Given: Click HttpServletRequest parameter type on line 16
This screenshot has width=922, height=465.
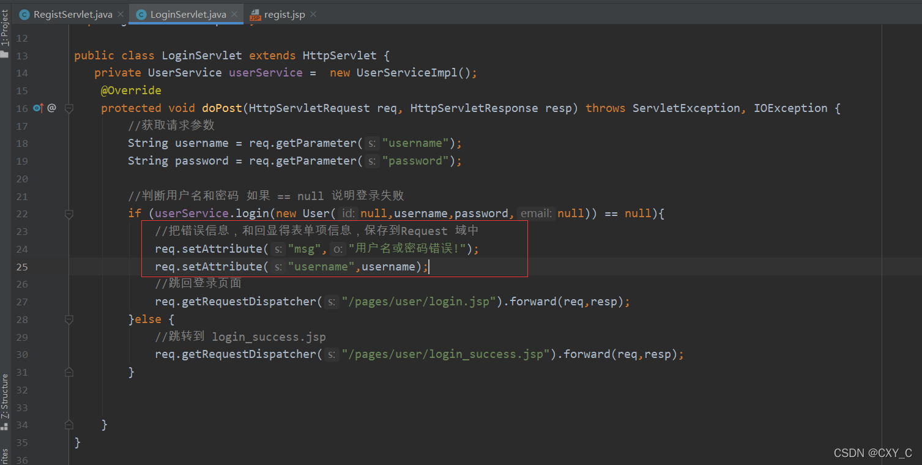Looking at the screenshot, I should pos(310,108).
